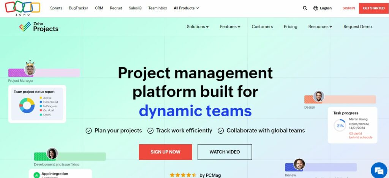The image size is (389, 178).
Task: Click the PCMag star rating
Action: pos(183,175)
